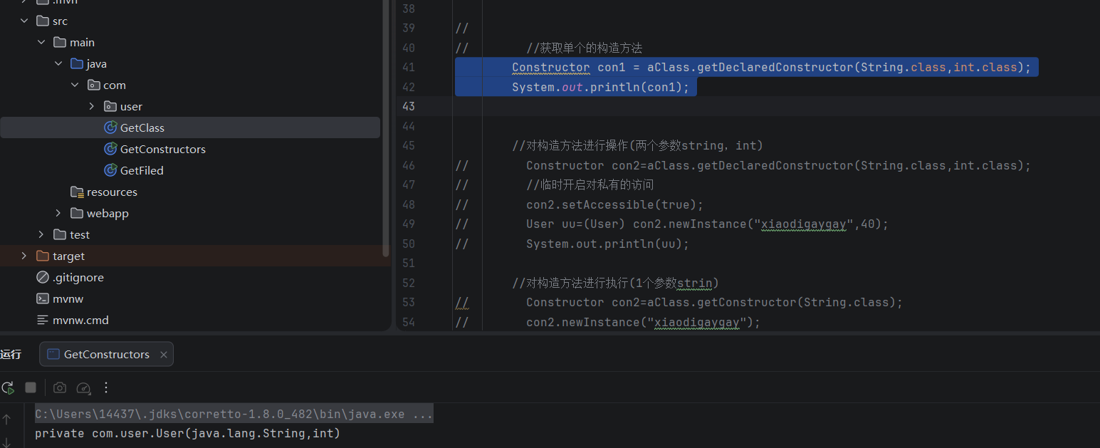Click the GetFiled class icon

(110, 171)
